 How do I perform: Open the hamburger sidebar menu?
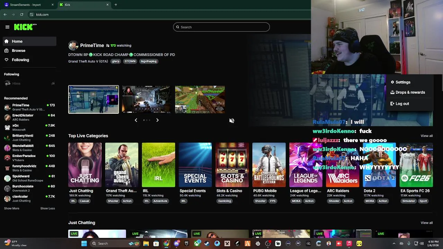point(7,27)
